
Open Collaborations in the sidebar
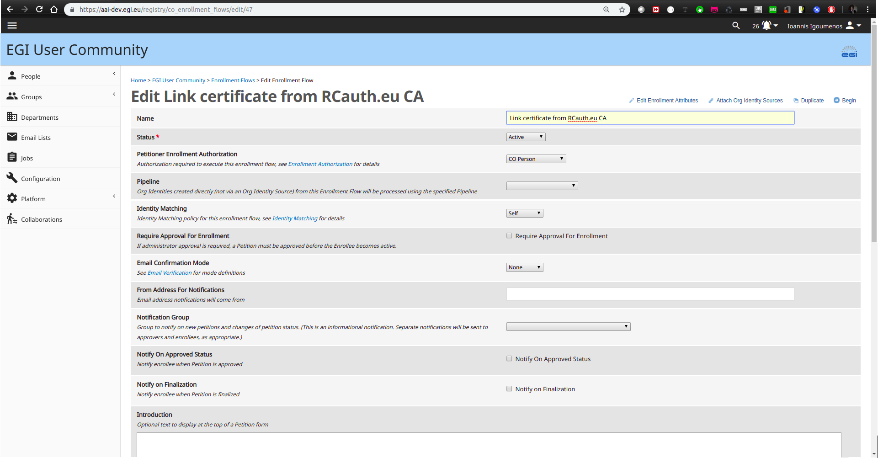42,219
